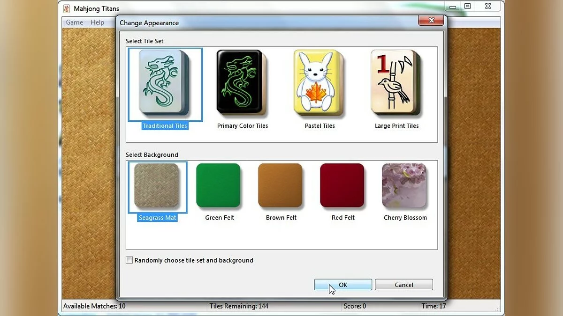
Task: Click the Primary Color Tiles label
Action: (243, 126)
